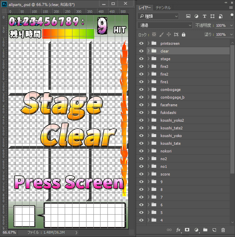Click the clear group folder icon
The image size is (235, 237).
pyautogui.click(x=154, y=51)
